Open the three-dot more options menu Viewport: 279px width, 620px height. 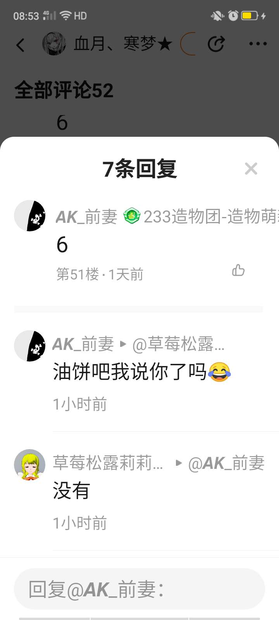pos(258,44)
